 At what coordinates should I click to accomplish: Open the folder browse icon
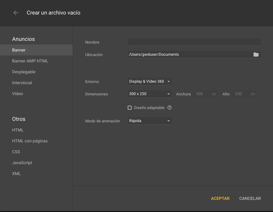(256, 55)
